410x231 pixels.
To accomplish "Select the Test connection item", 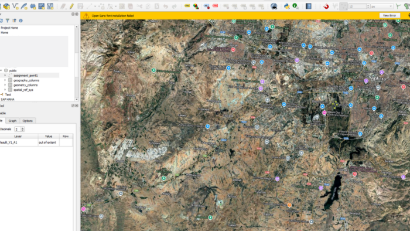I will click(x=8, y=94).
